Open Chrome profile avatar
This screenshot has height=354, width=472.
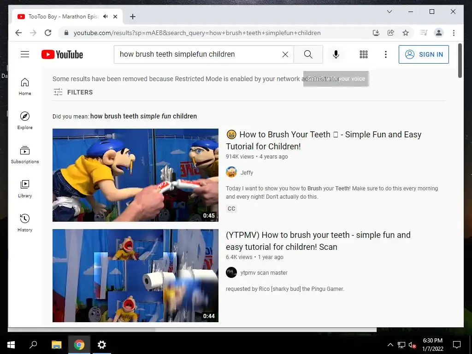(x=439, y=33)
